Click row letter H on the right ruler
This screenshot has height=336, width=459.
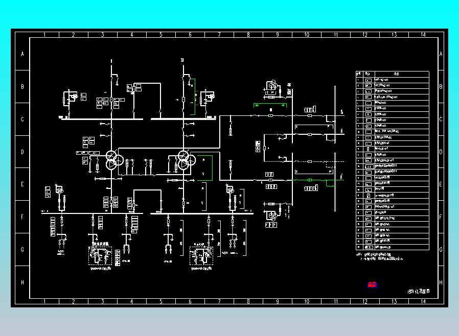441,282
